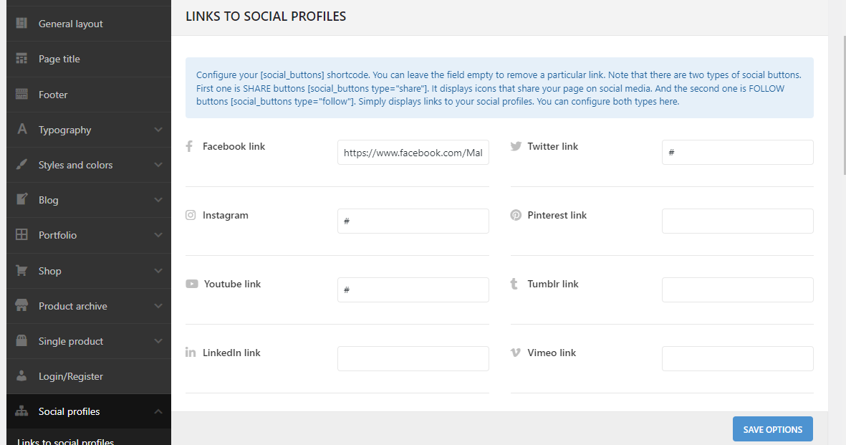Click the Typography letter A icon
846x445 pixels.
pyautogui.click(x=21, y=130)
